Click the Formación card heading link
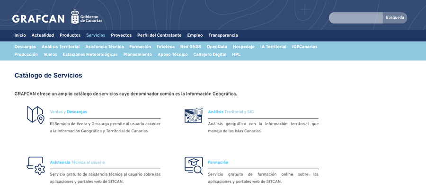The height and width of the screenshot is (189, 426). (x=218, y=163)
